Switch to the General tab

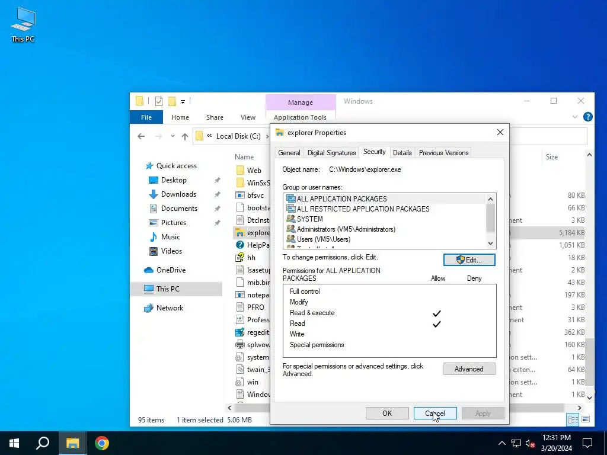289,153
